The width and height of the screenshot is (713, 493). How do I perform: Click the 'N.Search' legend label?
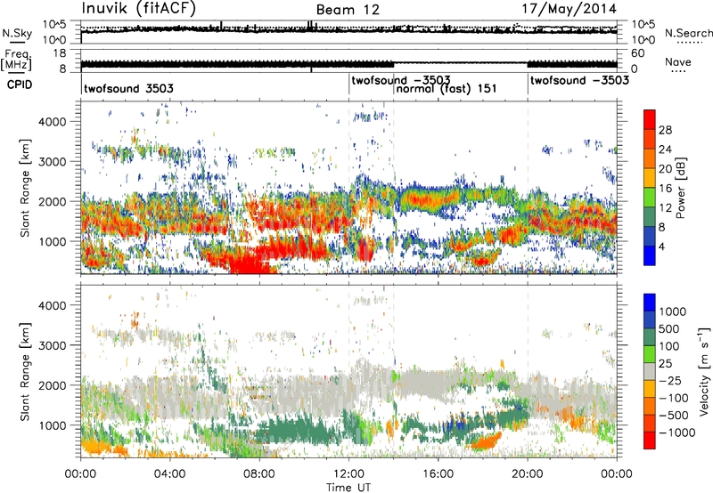click(688, 33)
